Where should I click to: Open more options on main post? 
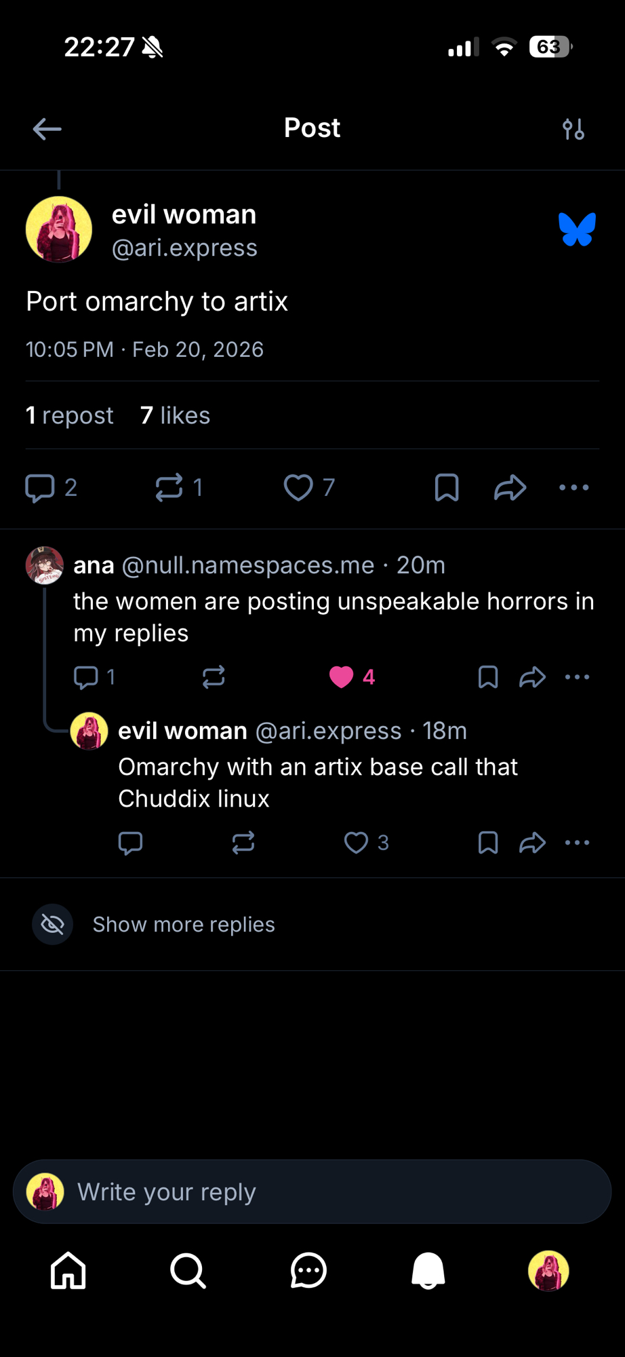tap(574, 488)
